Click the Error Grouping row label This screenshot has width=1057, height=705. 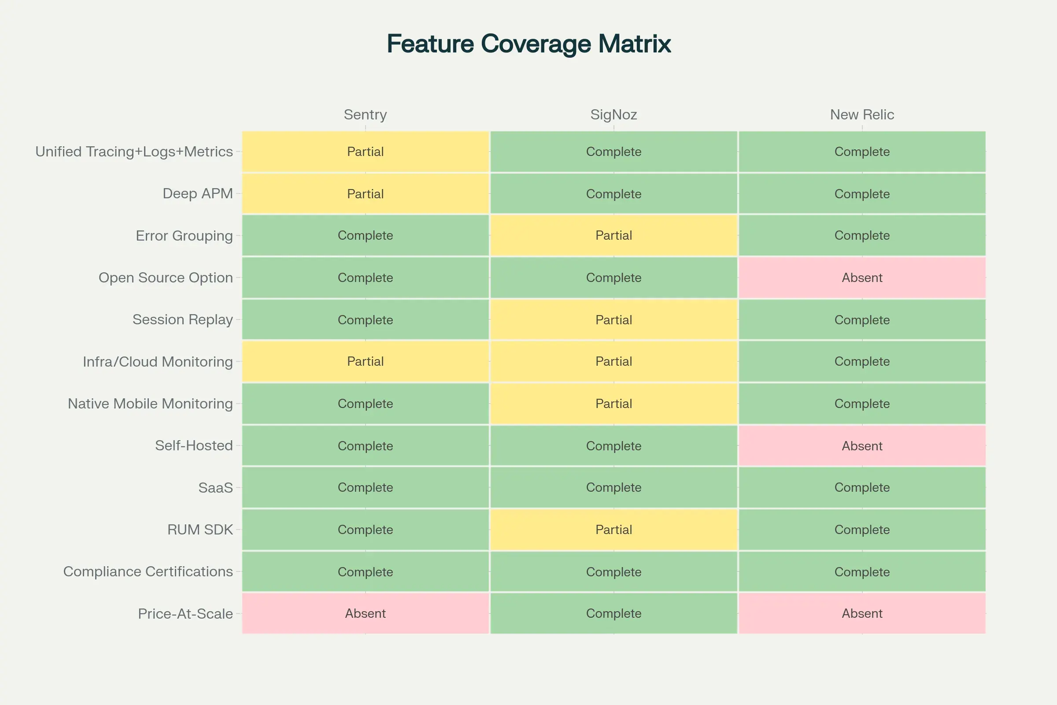point(184,236)
